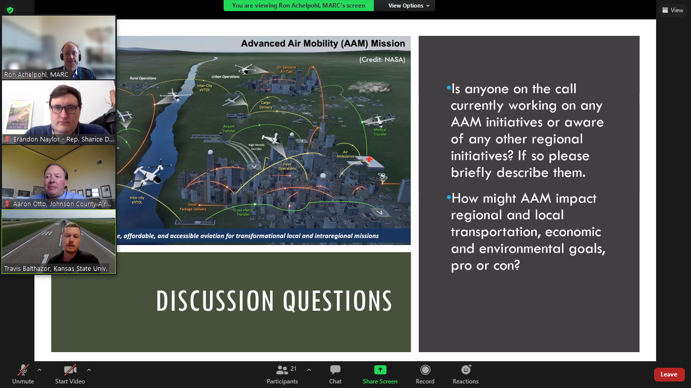Click the 'You are viewing Ron Achelpohl' banner
The image size is (691, 388).
tap(299, 6)
